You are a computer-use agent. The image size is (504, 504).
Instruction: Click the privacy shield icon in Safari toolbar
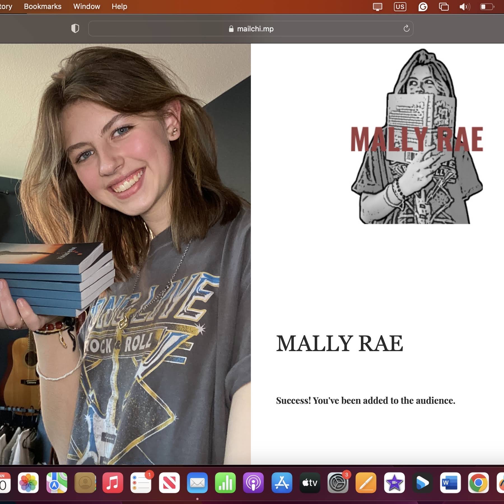point(75,28)
